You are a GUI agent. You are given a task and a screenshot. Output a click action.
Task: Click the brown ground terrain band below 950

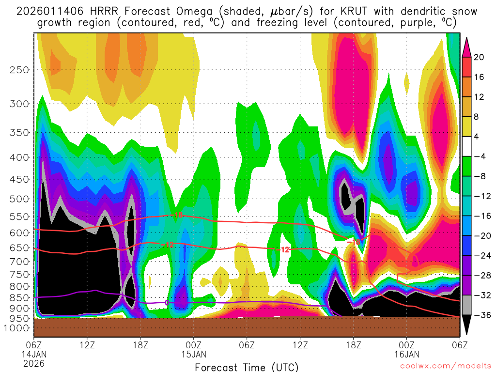[x=247, y=327]
